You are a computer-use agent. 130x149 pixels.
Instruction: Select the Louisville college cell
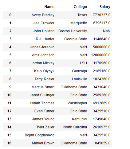[79, 79]
